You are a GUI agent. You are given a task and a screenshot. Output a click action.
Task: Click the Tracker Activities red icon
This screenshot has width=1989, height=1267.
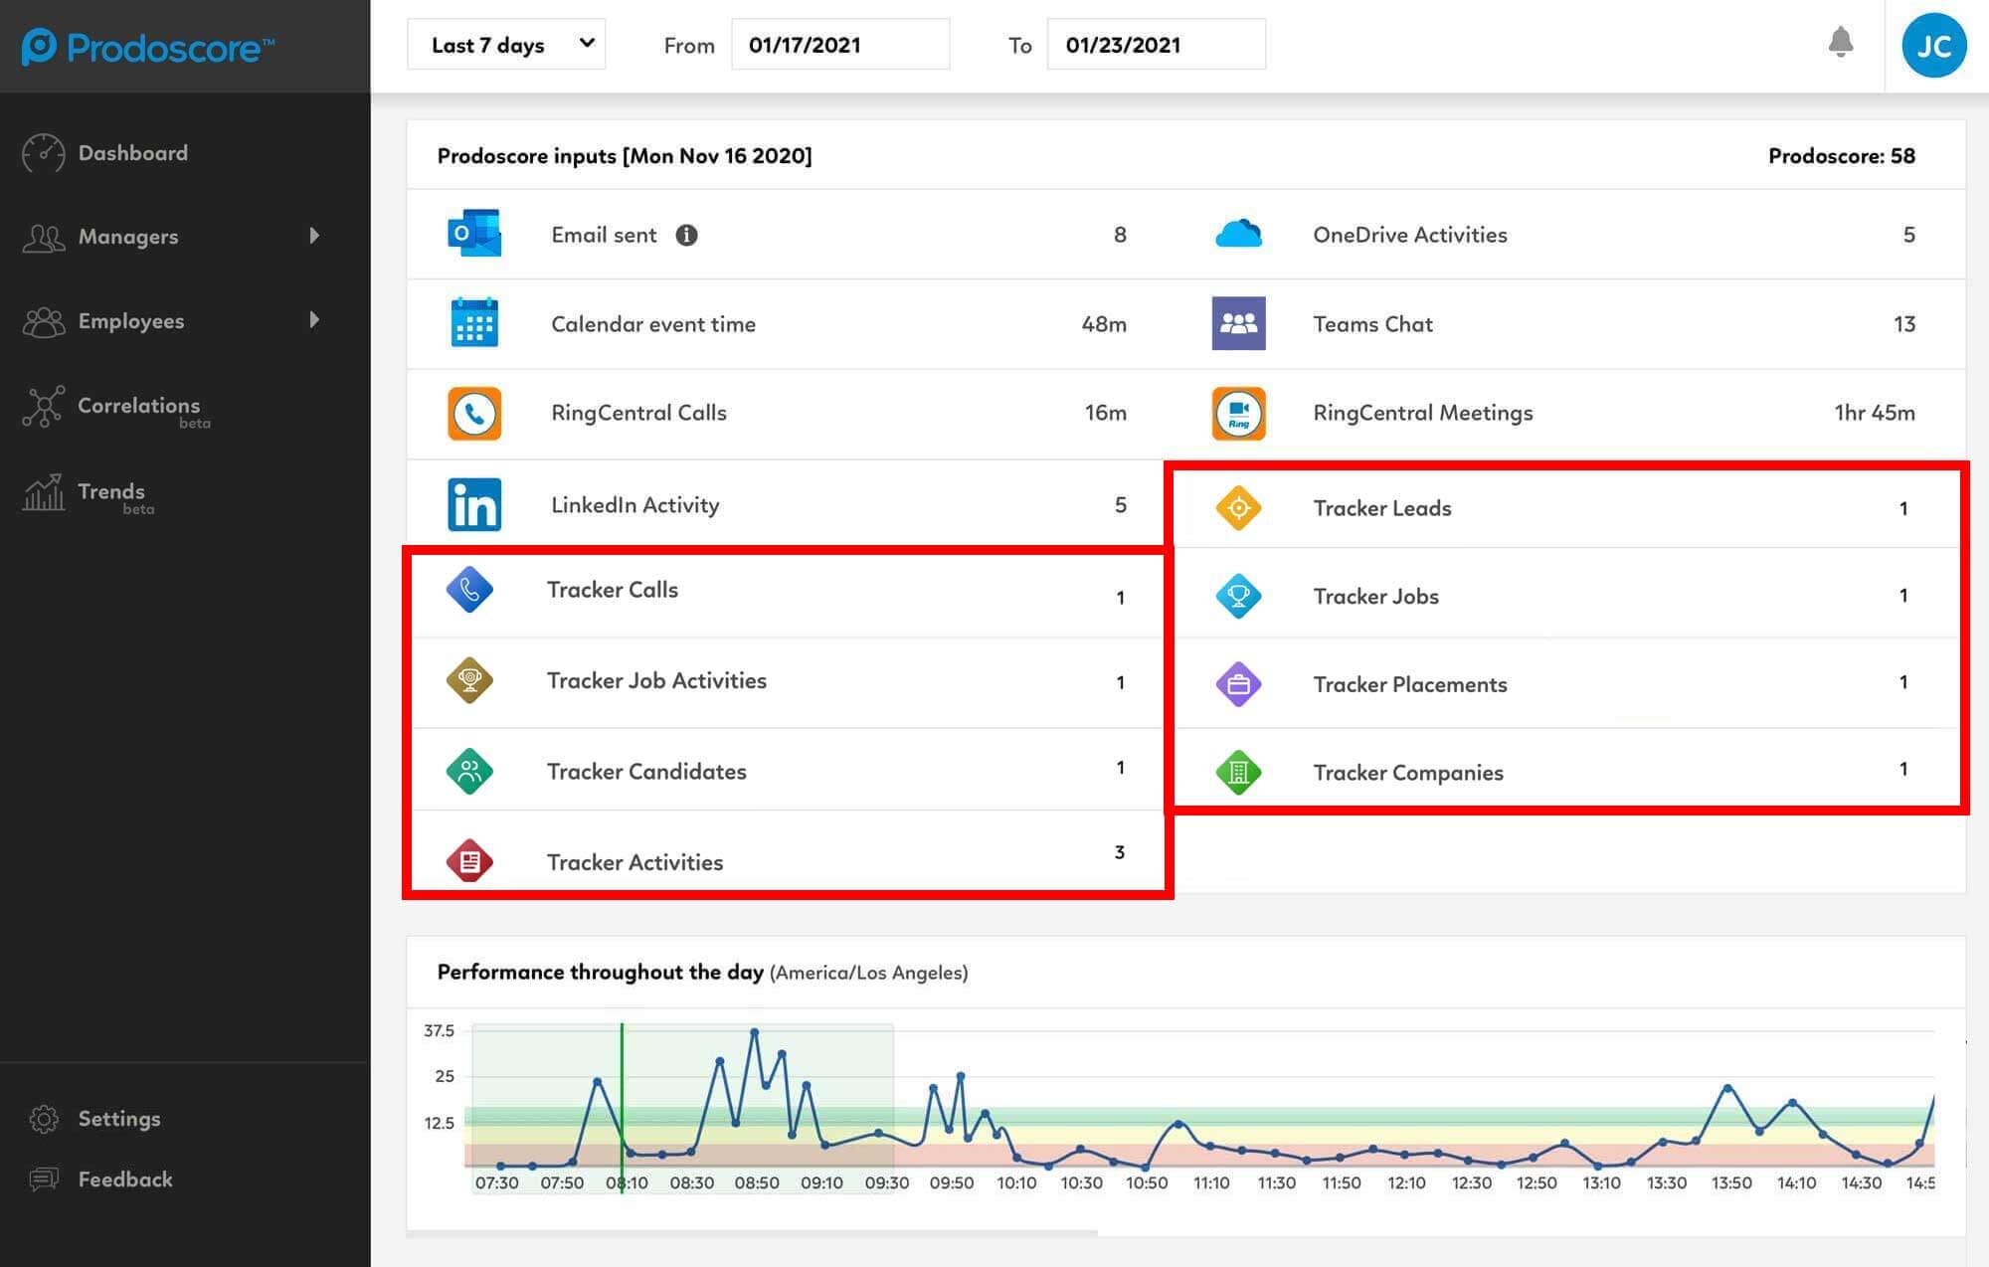point(469,861)
